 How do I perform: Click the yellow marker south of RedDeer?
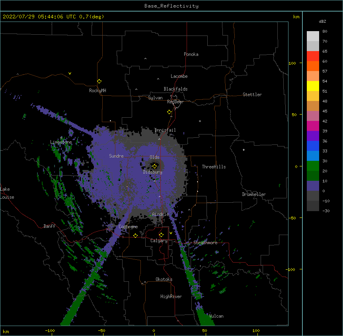click(x=170, y=112)
